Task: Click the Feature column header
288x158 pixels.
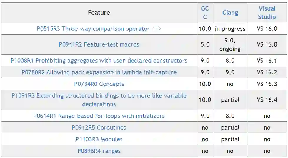Action: 99,13
